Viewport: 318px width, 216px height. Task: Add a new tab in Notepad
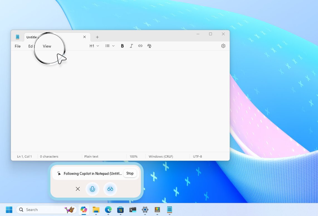click(97, 37)
